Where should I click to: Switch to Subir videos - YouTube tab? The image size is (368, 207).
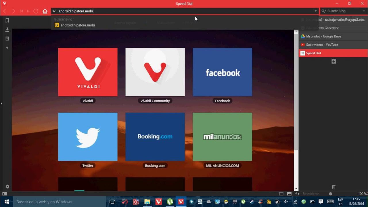pos(333,45)
